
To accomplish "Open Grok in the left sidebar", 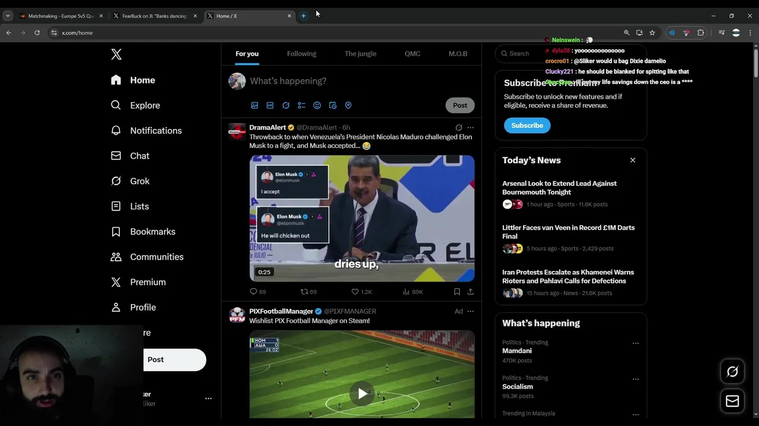I will pos(130,181).
